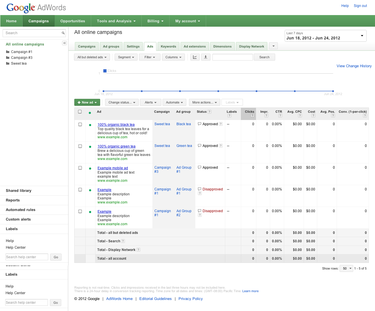Toggle the graph display icon in the toolbar
Screen dimensions: 375x311
pos(195,57)
